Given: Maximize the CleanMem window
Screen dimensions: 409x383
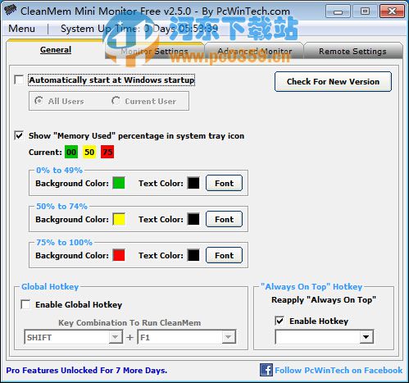Looking at the screenshot, I should click(x=365, y=11).
